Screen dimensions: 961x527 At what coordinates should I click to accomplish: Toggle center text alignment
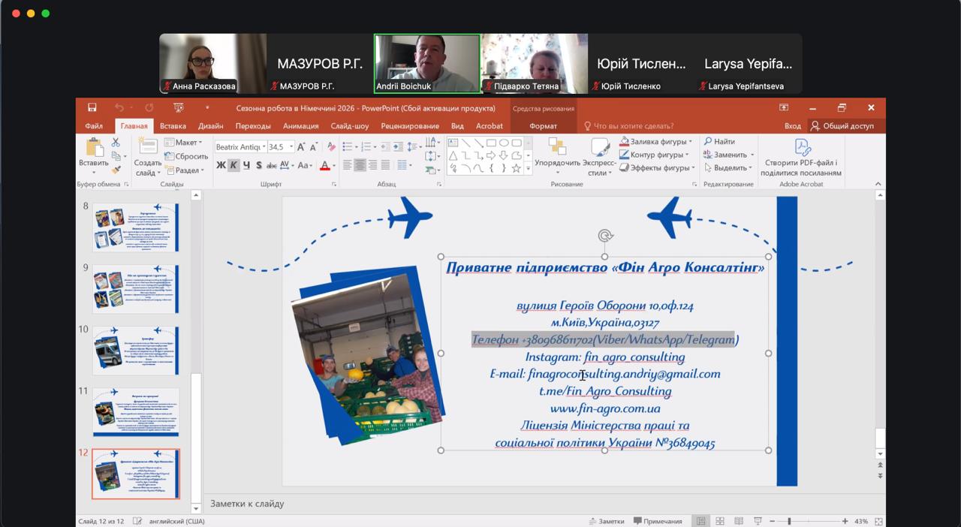360,165
